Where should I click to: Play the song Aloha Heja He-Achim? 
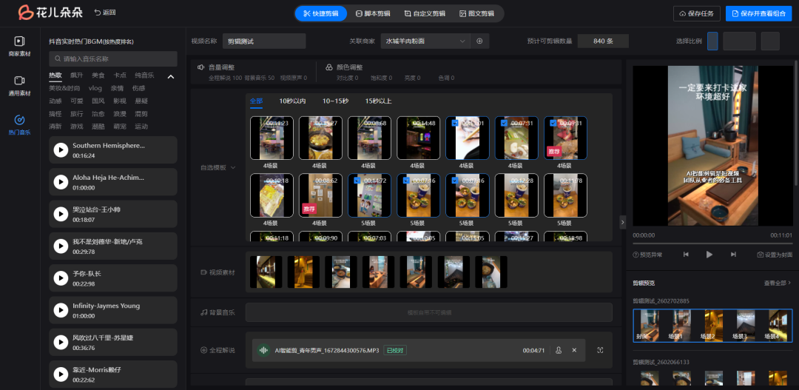click(x=61, y=182)
